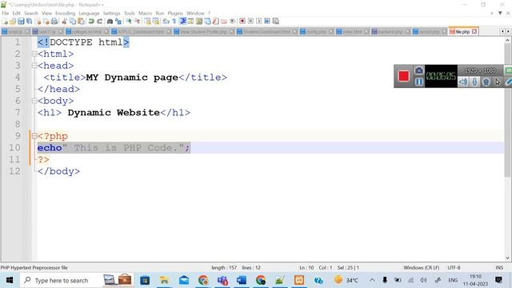Click the length : 157 status text
The image size is (512, 288).
[224, 268]
